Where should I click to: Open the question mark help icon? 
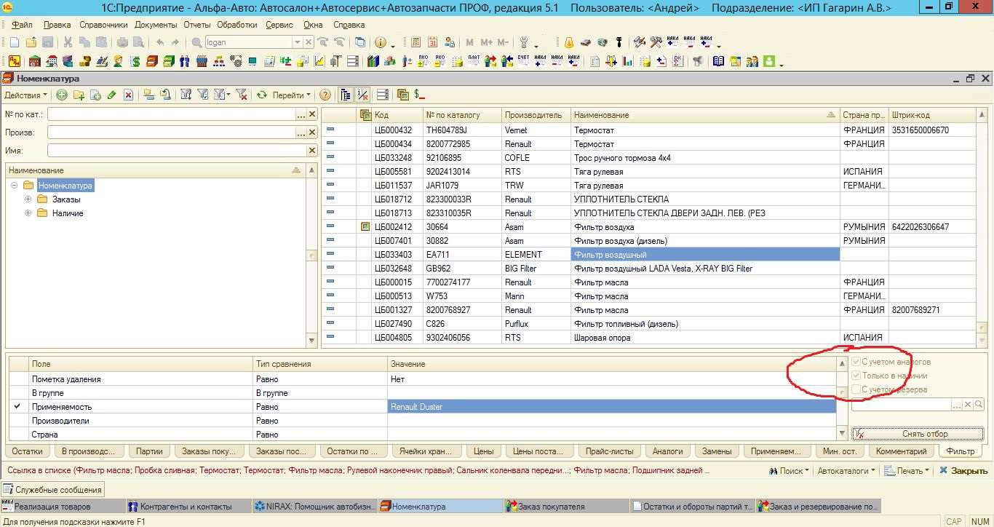(x=325, y=95)
